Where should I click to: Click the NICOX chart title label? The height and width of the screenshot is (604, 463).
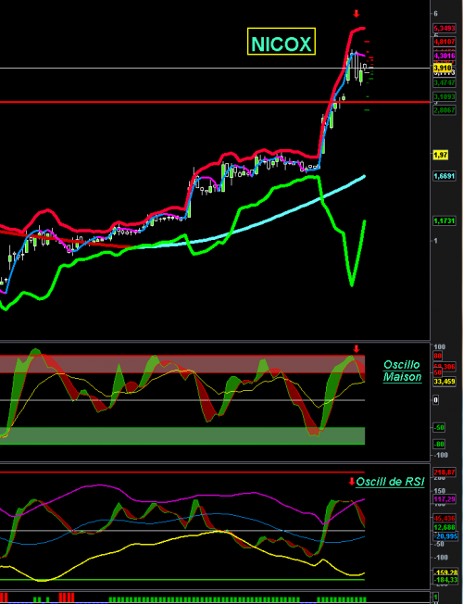[x=282, y=41]
